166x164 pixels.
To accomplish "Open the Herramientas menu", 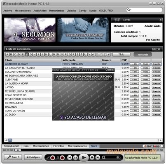I will pyautogui.click(x=56, y=11).
